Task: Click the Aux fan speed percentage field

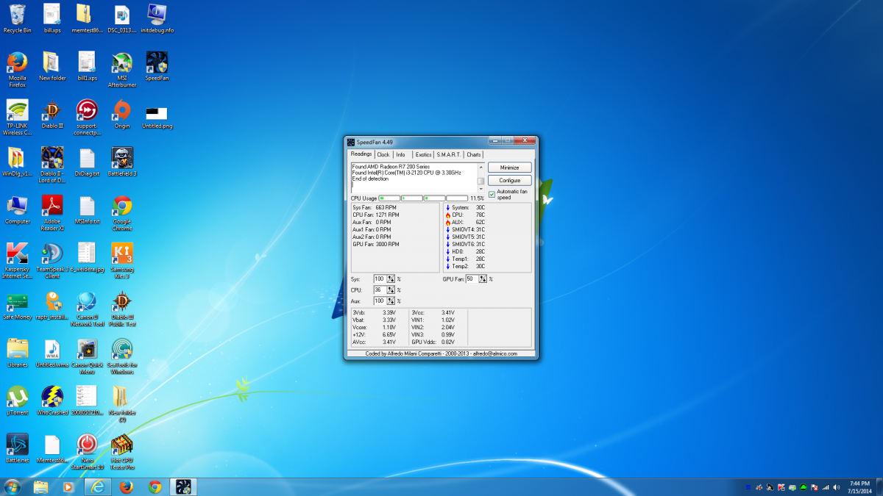Action: [380, 301]
